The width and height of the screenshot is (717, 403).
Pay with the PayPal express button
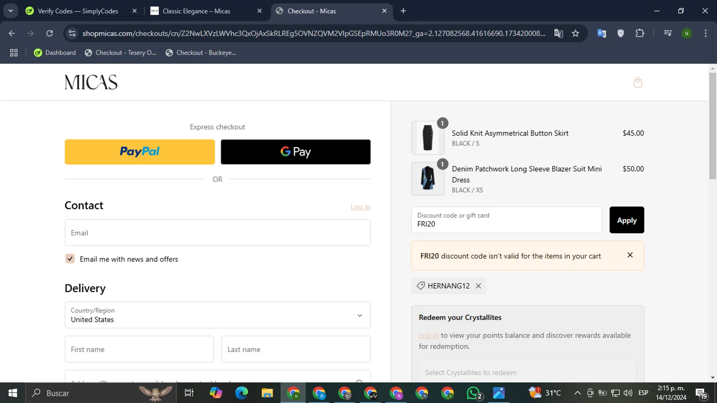point(140,152)
